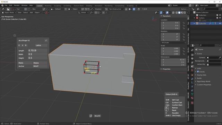
Task: Collapse the Cutters collection tree arrow
Action: click(194, 18)
